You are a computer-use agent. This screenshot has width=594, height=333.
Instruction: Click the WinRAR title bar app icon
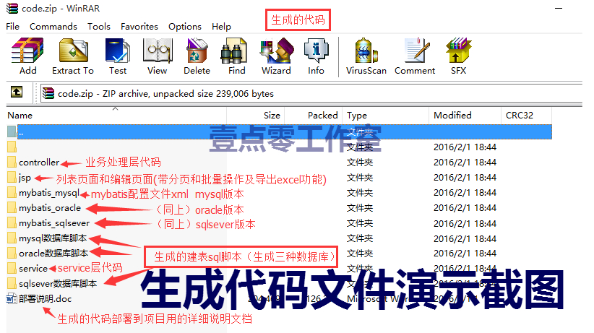click(x=12, y=8)
